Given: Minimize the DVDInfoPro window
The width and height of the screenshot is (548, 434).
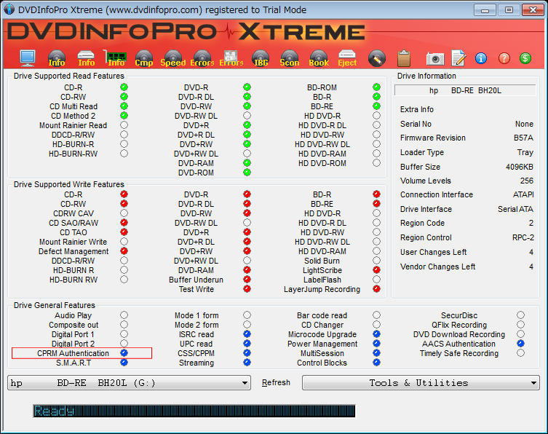Looking at the screenshot, I should point(485,9).
